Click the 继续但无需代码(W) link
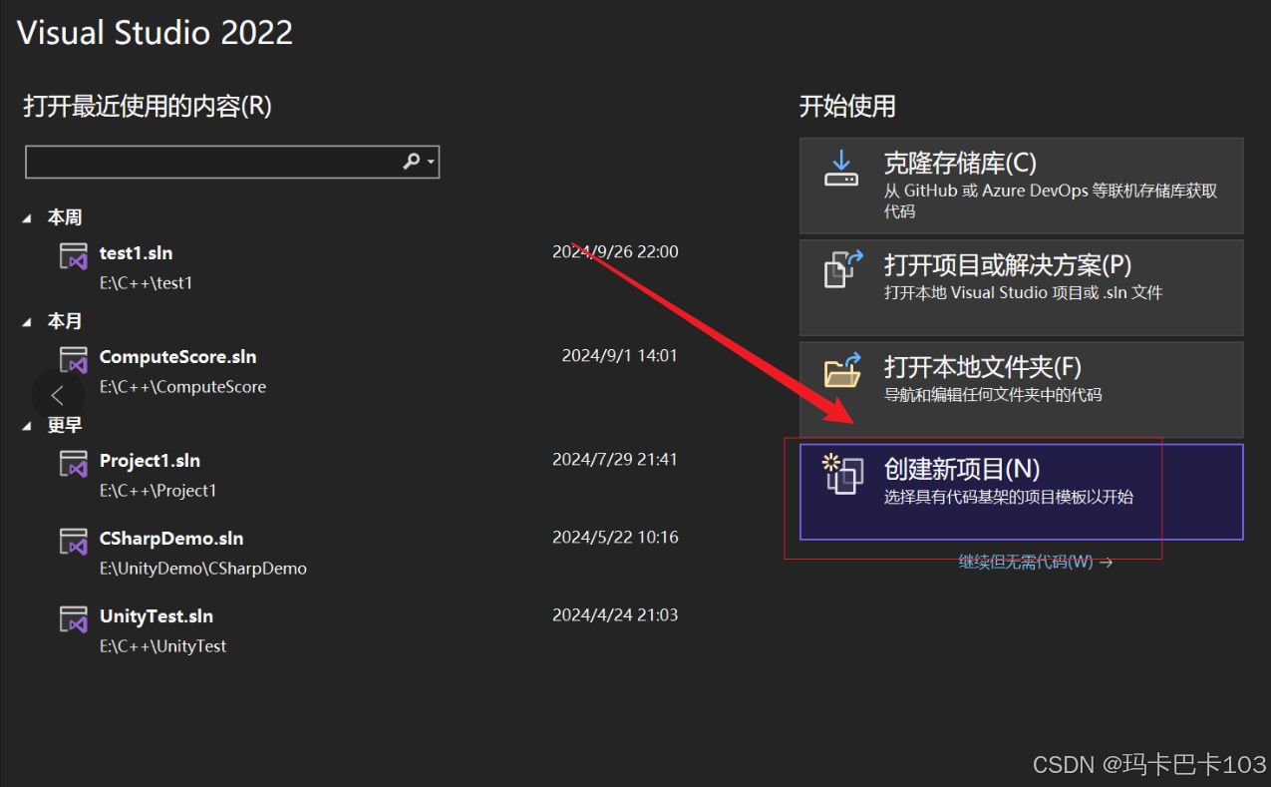 [x=1036, y=562]
